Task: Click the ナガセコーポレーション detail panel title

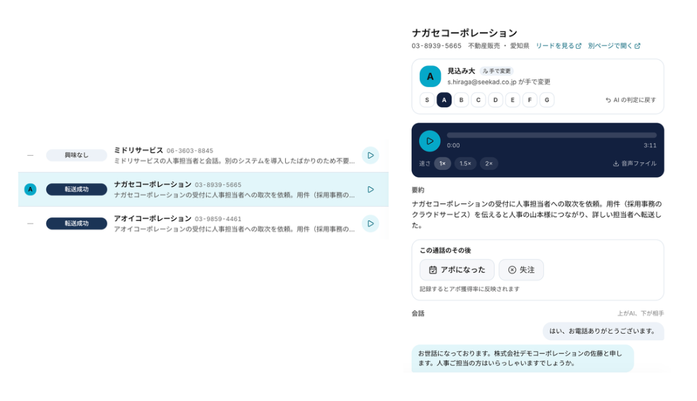Action: [464, 33]
